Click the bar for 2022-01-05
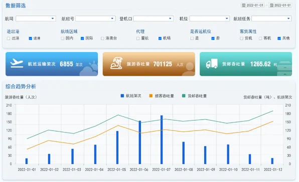Image resolution: width=299 pixels, height=182 pixels. point(117,147)
